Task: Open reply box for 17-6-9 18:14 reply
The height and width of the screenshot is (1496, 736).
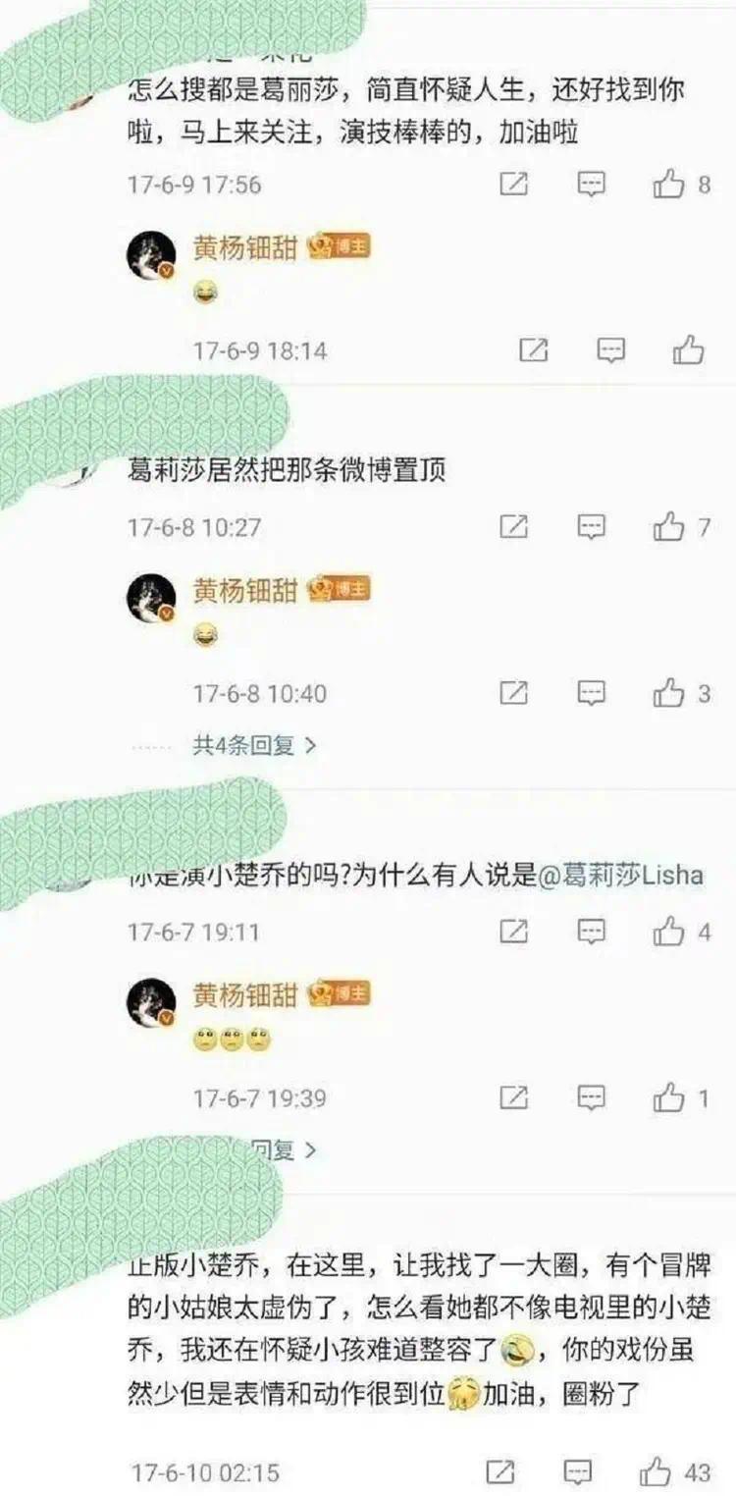Action: (611, 349)
